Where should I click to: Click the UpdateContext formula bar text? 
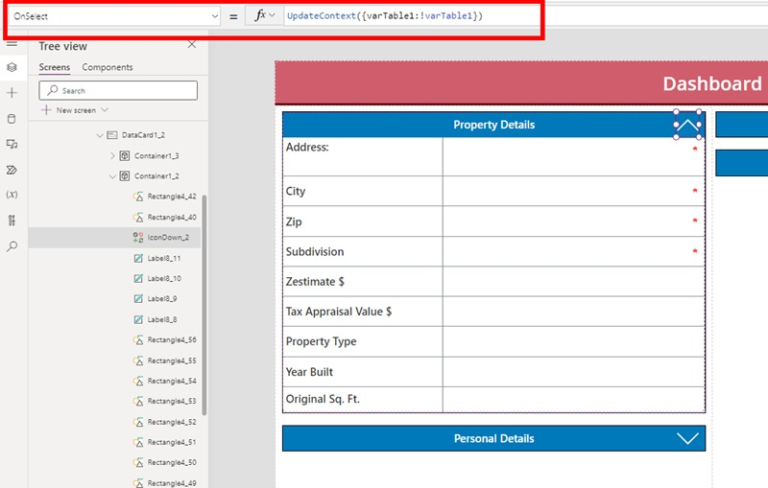(385, 15)
